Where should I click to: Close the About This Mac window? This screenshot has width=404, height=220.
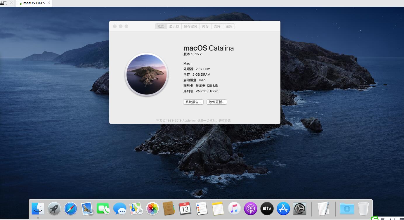[115, 26]
